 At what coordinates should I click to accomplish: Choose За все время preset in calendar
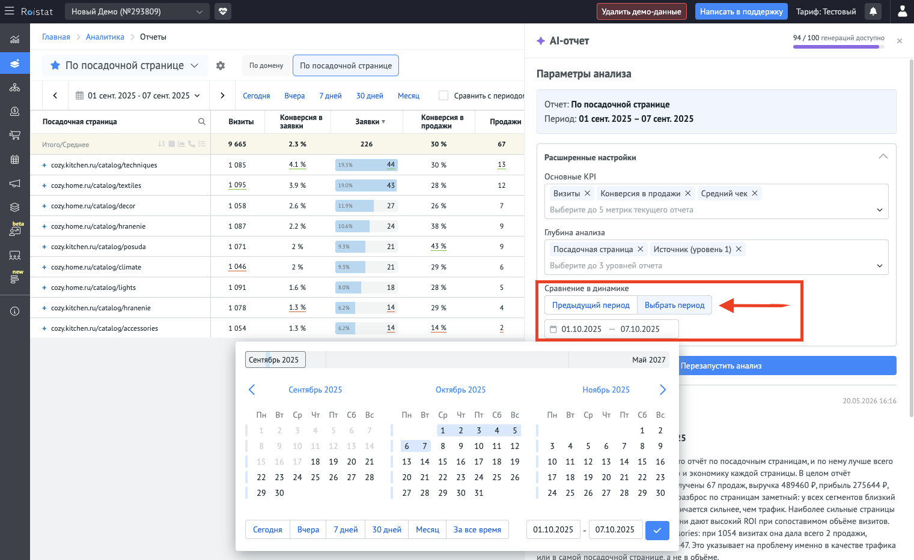tap(477, 529)
